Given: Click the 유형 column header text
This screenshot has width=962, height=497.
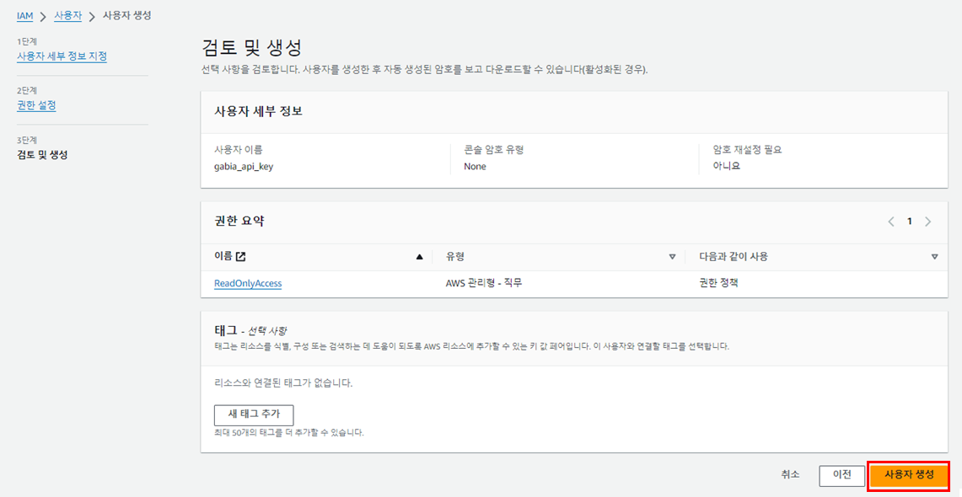Looking at the screenshot, I should [x=456, y=257].
